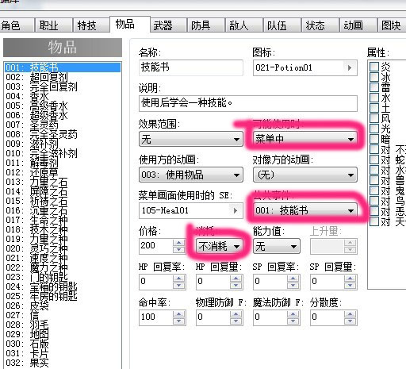Select item 032: 果实 in the list
The height and width of the screenshot is (369, 406).
(63, 363)
